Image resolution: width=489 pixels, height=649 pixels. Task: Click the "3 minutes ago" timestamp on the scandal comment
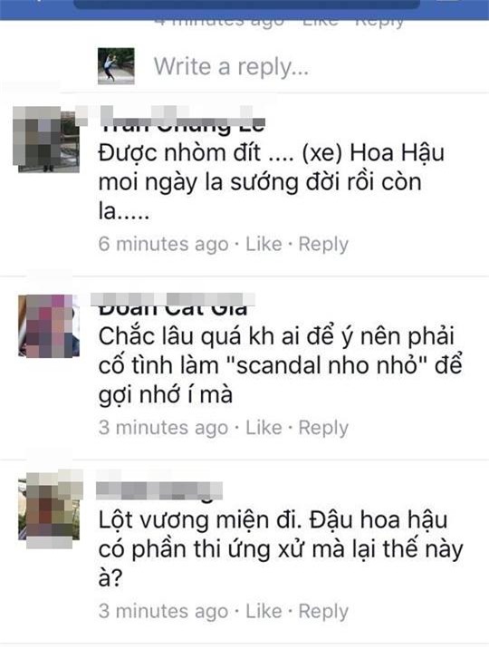point(163,428)
